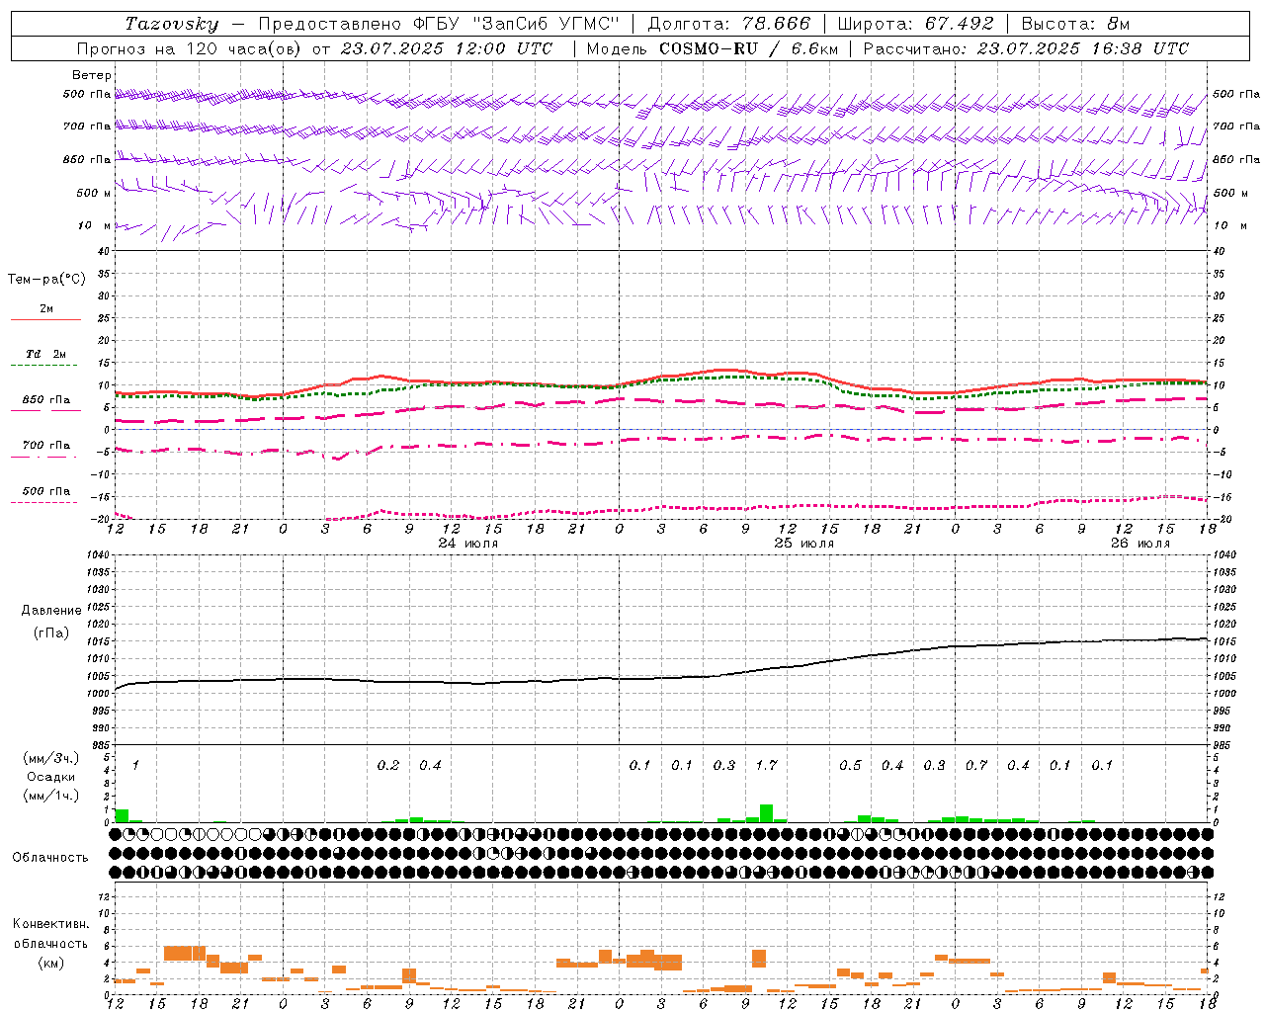Click the Тем-ра(°C) temperature axis title

coord(46,280)
